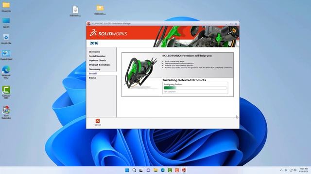Image resolution: width=311 pixels, height=174 pixels.
Task: Click the volume icon in the system tray
Action: click(x=295, y=170)
